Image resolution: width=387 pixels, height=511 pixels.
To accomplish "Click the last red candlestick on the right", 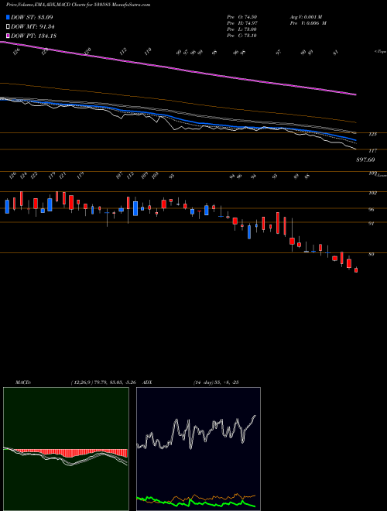I will click(x=356, y=270).
